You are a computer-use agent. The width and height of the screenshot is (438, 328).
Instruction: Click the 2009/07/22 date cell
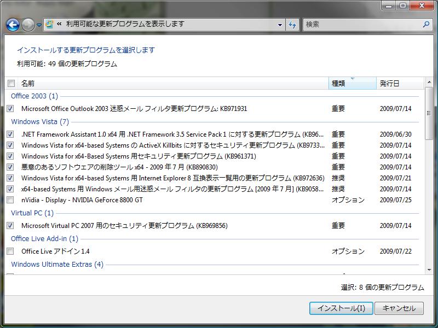[395, 251]
